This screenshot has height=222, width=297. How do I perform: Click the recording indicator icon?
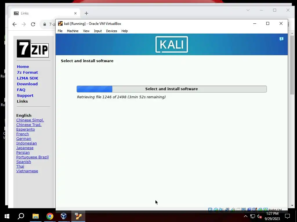[x=249, y=209]
